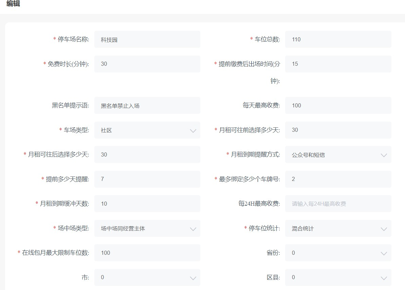Click the 月租可往前选择多少天 field
The image size is (405, 290).
point(338,130)
